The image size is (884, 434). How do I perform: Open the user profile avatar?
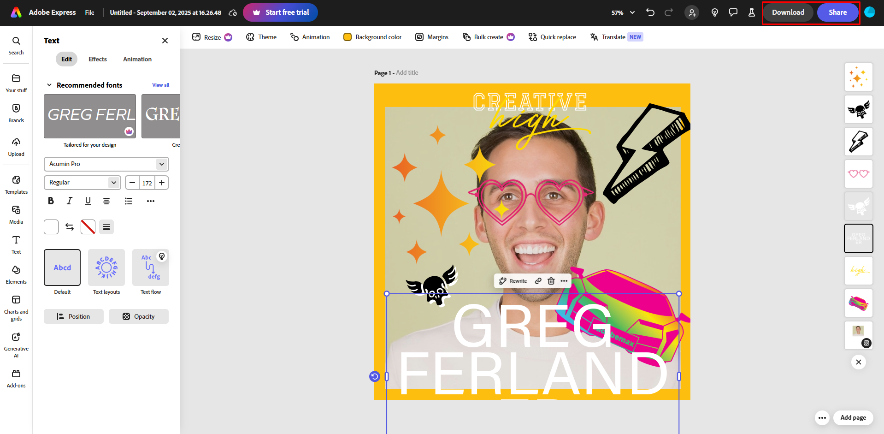click(870, 12)
